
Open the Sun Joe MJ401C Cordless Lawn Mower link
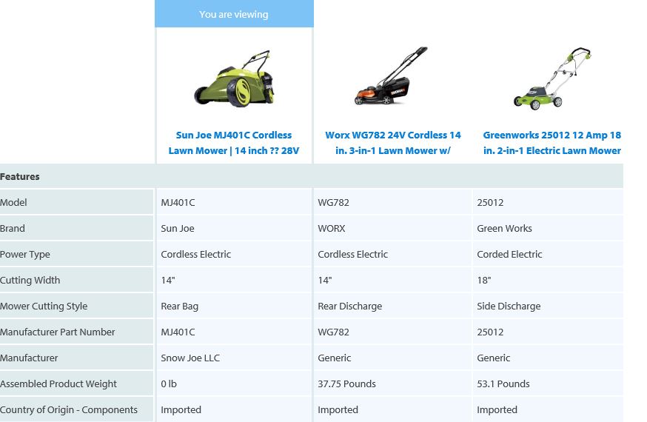[x=233, y=143]
